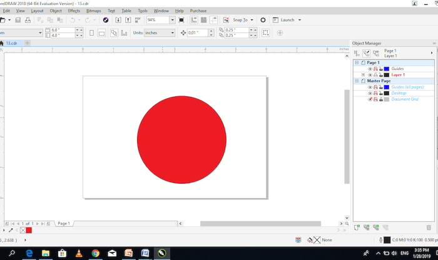Click the Full-screen preview icon

click(181, 20)
